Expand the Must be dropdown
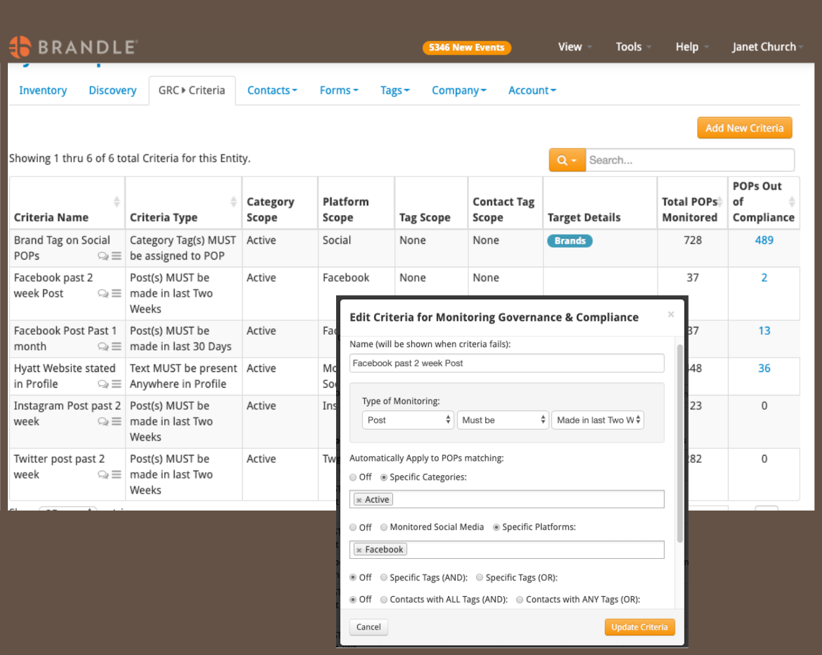The height and width of the screenshot is (655, 822). (x=503, y=420)
